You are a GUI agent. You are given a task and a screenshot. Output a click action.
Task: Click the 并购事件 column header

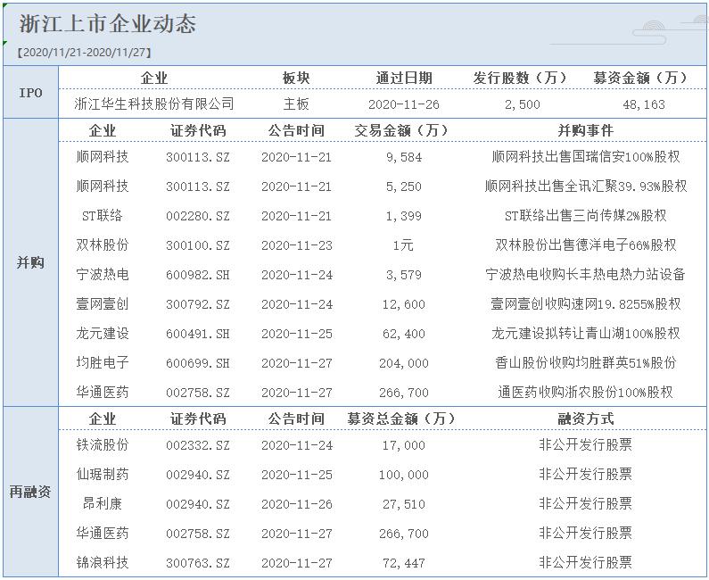[586, 130]
